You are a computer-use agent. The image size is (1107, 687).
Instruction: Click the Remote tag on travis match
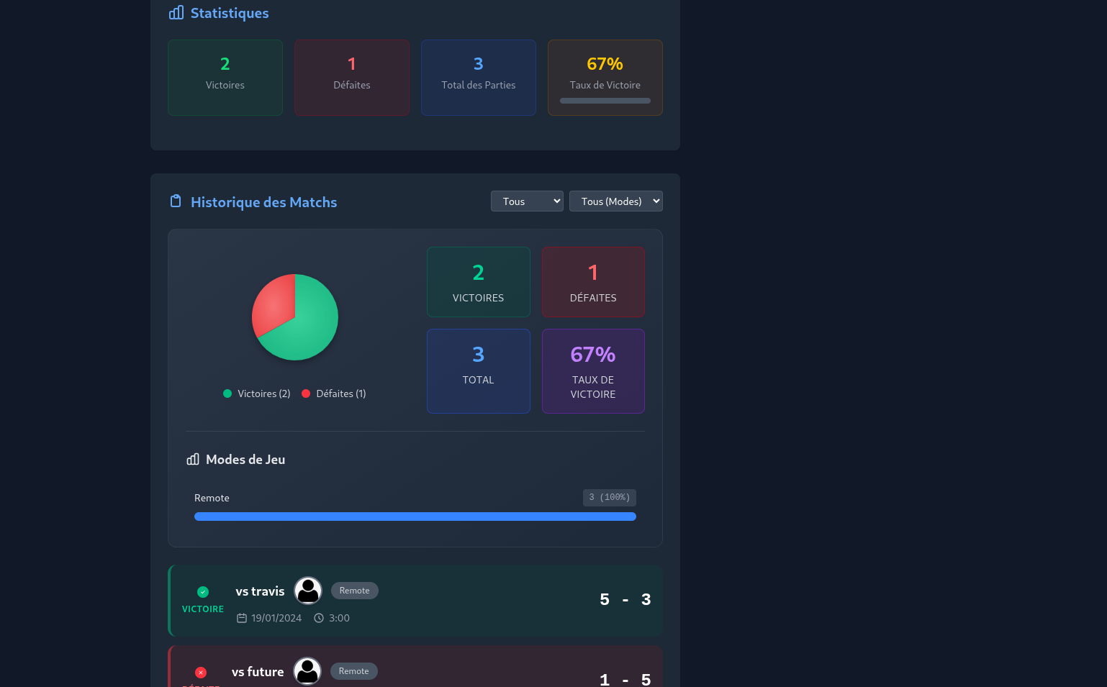click(x=355, y=591)
